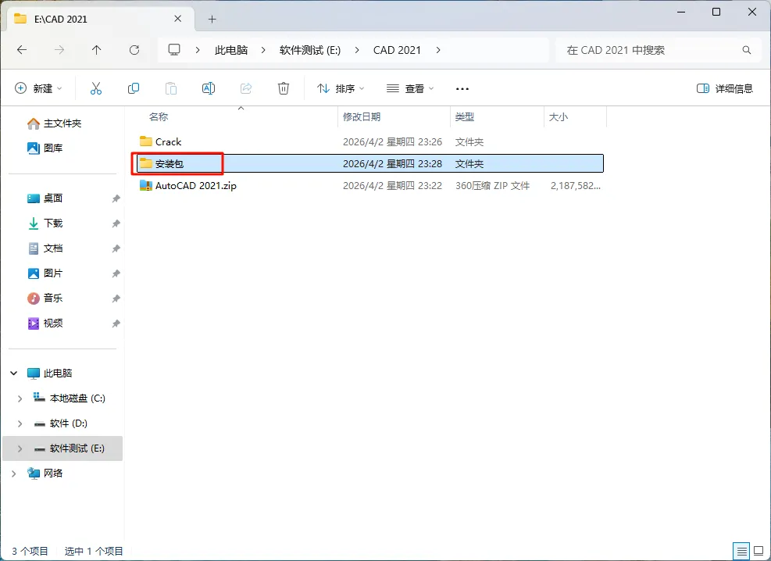Collapse the This PC (此电脑) tree
Viewport: 771px width, 561px height.
tap(14, 373)
